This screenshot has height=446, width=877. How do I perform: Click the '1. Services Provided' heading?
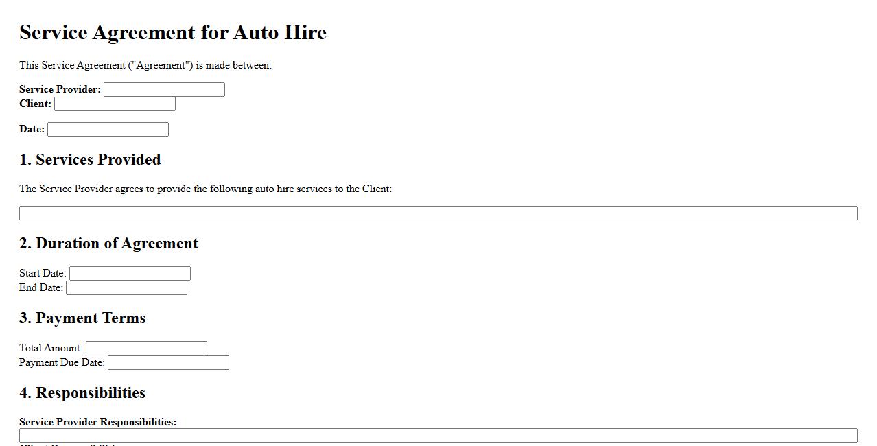[90, 159]
